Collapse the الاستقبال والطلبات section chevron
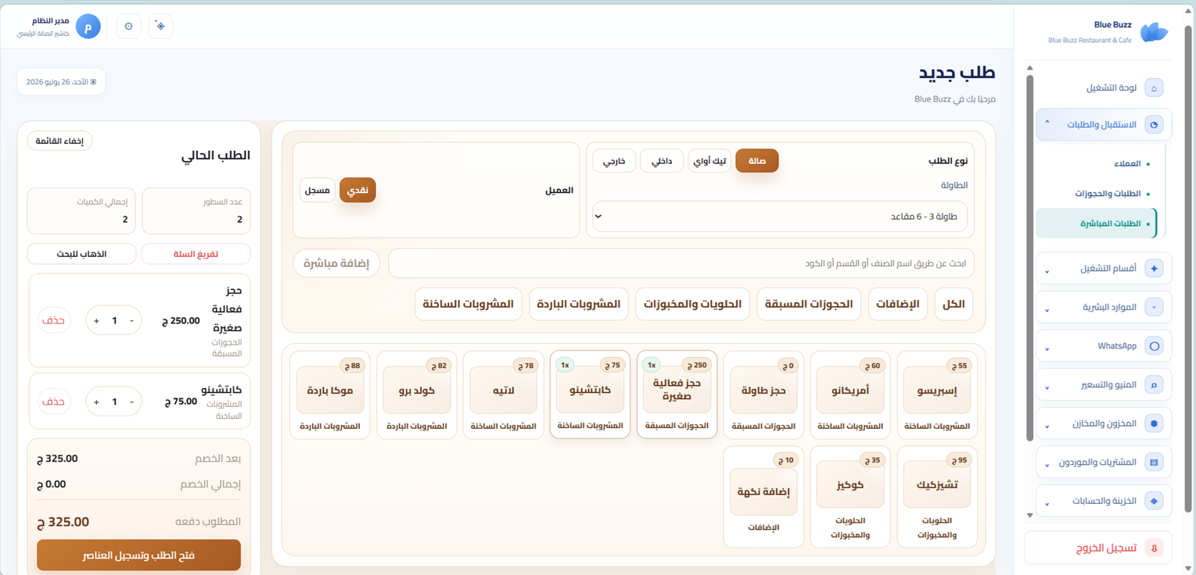Image resolution: width=1196 pixels, height=575 pixels. (x=1047, y=123)
